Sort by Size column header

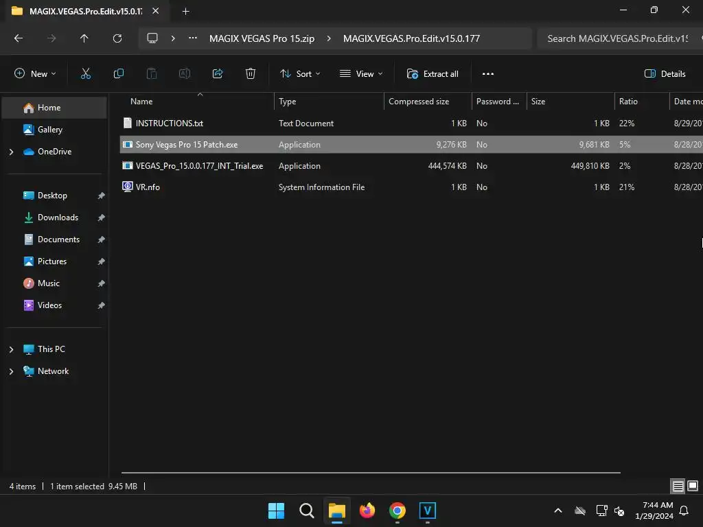[x=571, y=102]
